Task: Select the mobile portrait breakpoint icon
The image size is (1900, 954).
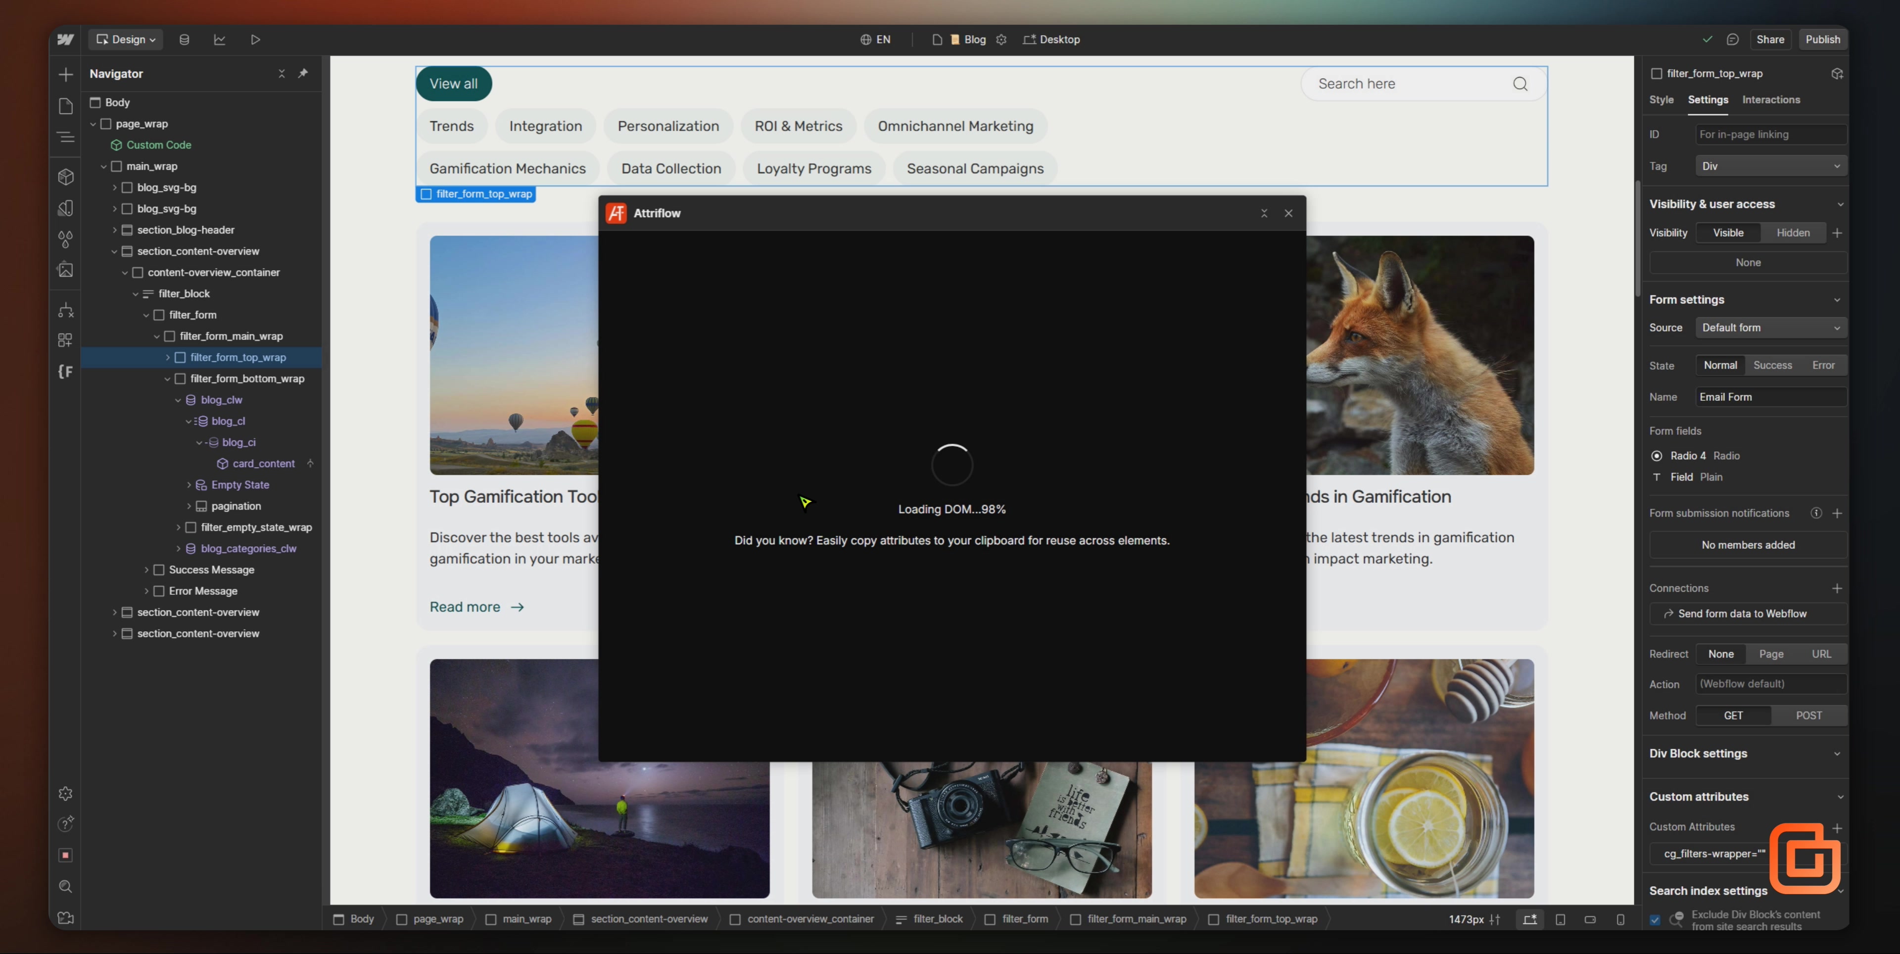Action: (x=1620, y=919)
